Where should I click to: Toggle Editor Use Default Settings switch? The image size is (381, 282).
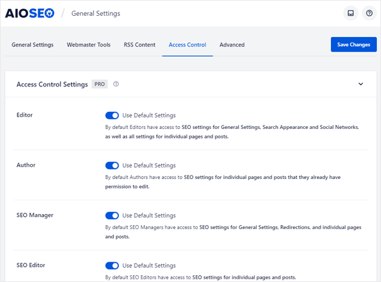[x=112, y=115]
